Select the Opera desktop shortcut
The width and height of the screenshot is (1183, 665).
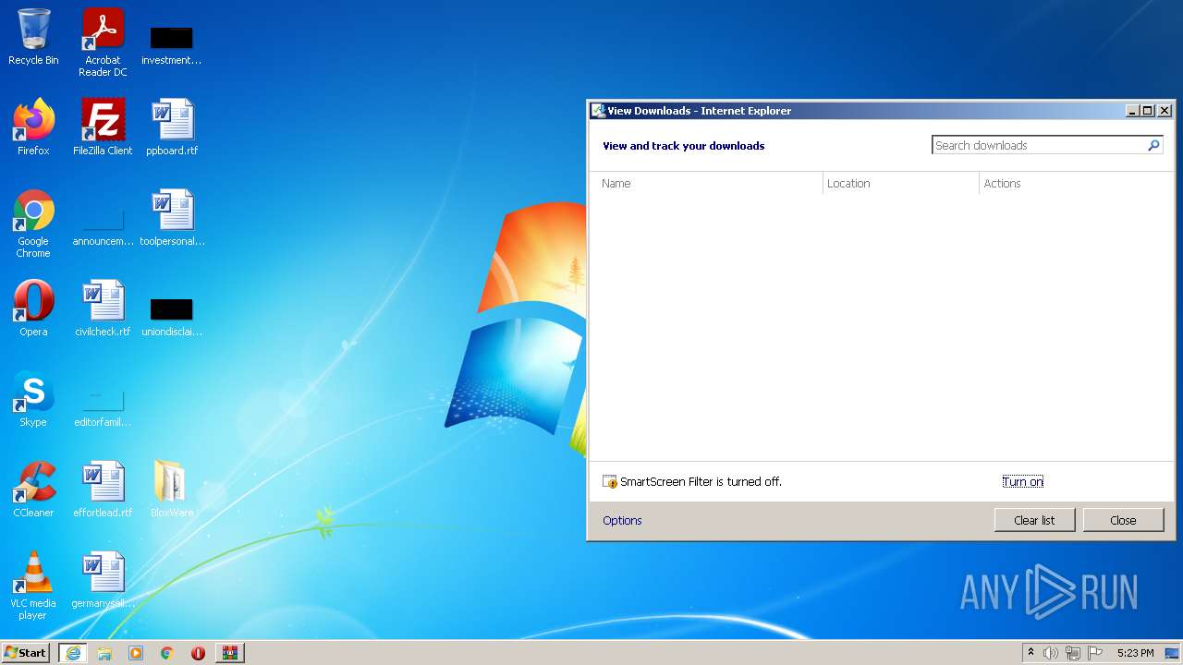click(33, 308)
